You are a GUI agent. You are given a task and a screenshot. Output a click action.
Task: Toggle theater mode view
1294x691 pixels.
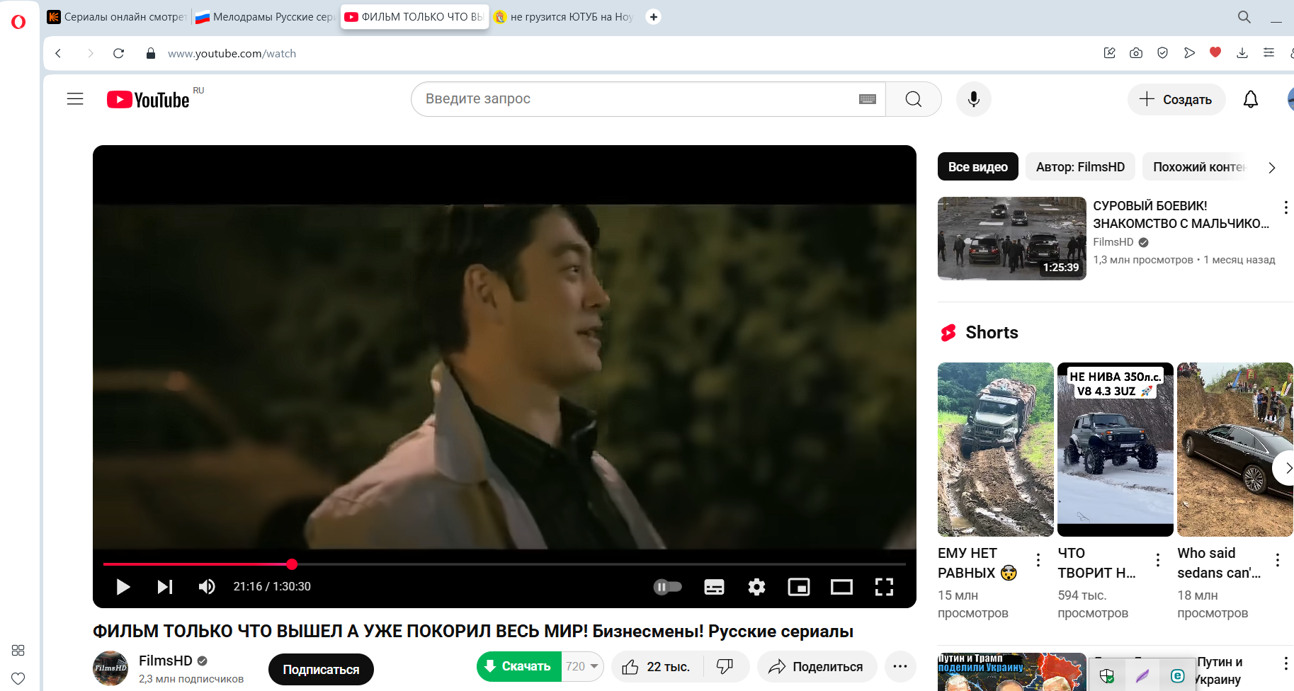[841, 586]
